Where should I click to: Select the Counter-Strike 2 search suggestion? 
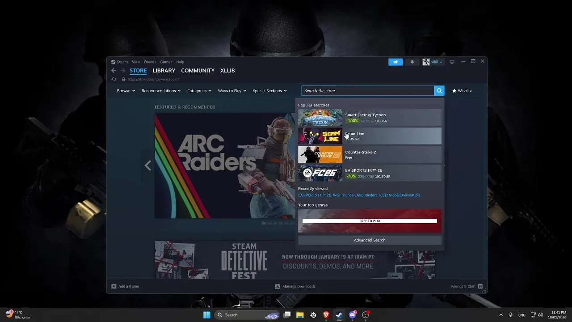[x=370, y=154]
